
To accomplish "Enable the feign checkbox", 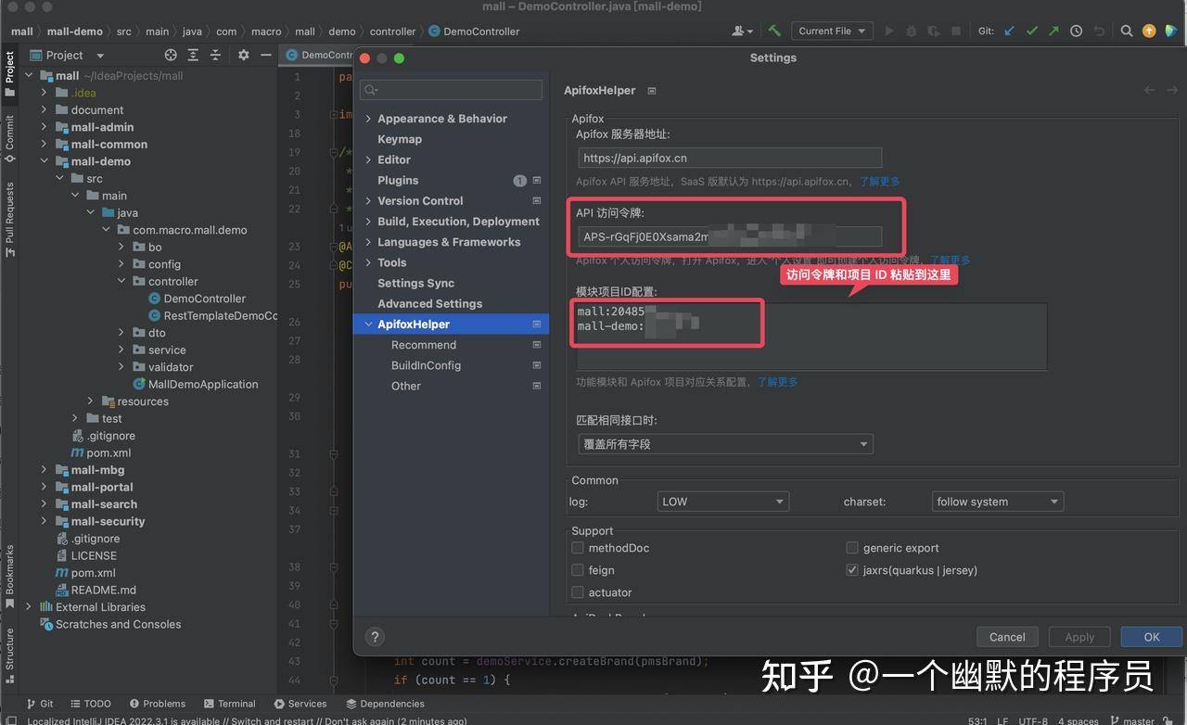I will (578, 570).
